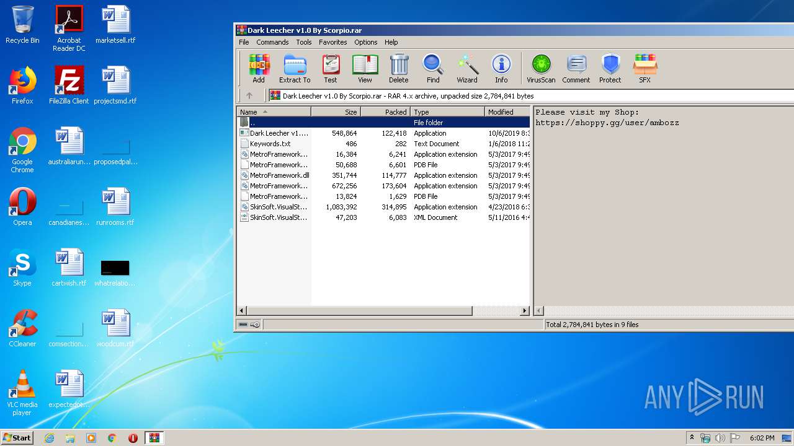Click the taskbar clock showing 6:02 PM
This screenshot has width=794, height=446.
pos(762,438)
